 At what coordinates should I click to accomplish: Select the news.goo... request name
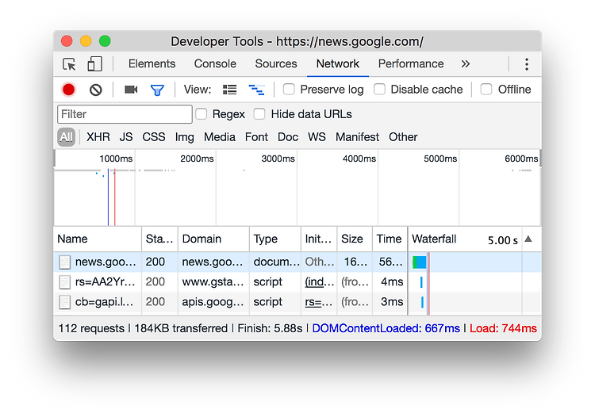click(x=106, y=262)
